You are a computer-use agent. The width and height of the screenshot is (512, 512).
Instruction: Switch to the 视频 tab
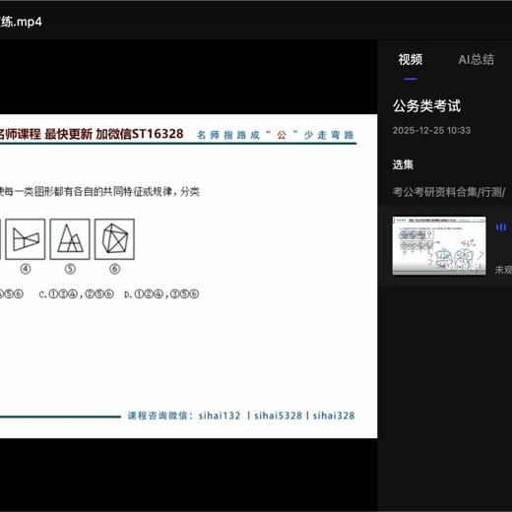411,60
